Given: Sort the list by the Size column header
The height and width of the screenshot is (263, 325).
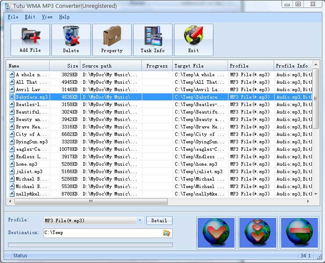Looking at the screenshot, I should tap(65, 66).
